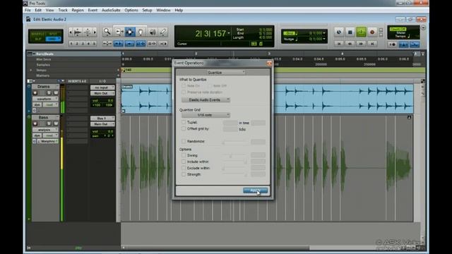Toggle Tab to Transients button
The image size is (452, 254).
point(118,44)
